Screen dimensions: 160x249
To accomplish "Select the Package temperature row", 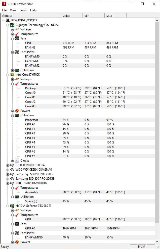I will tap(31, 88).
